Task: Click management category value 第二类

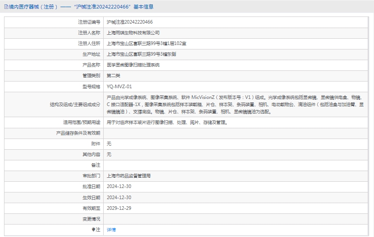Action: pyautogui.click(x=113, y=75)
